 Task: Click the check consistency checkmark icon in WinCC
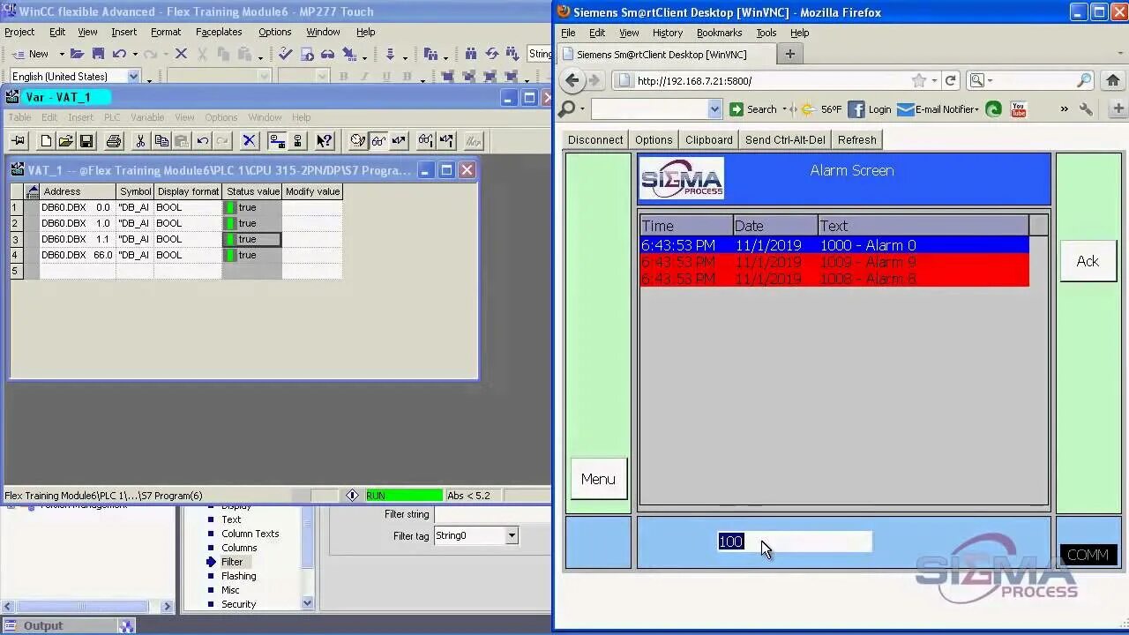(x=286, y=54)
